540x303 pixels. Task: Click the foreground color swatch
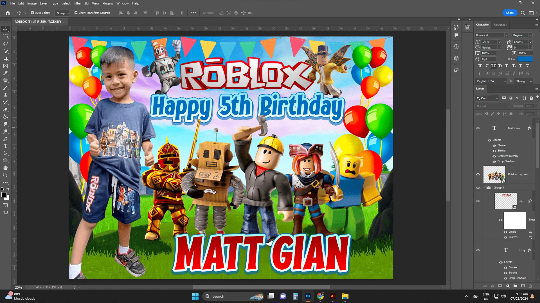[x=4, y=195]
